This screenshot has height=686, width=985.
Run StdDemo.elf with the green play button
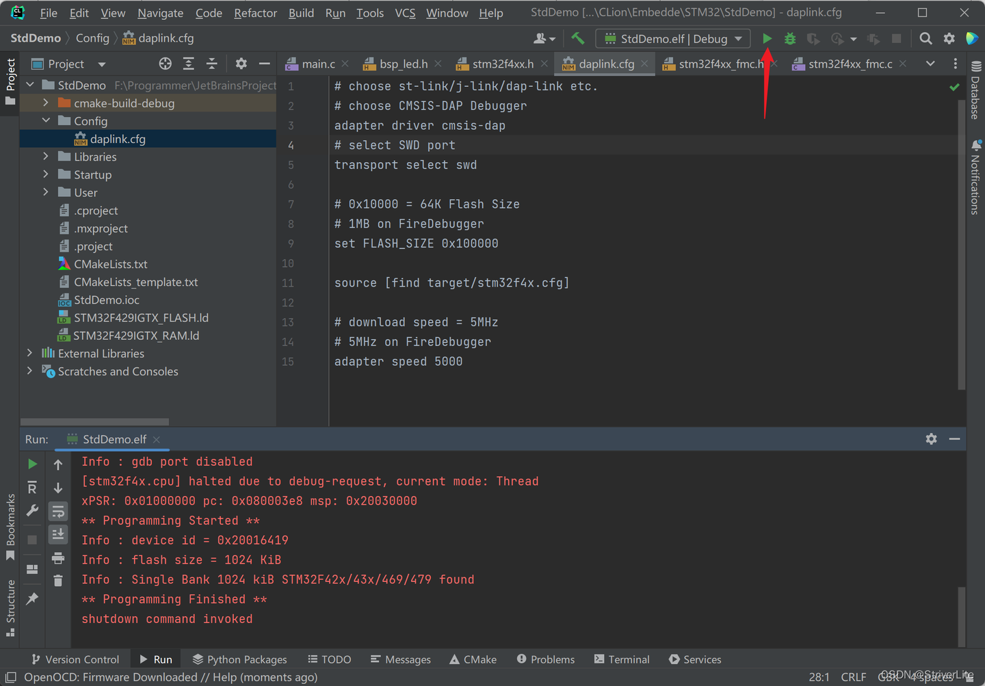point(767,39)
